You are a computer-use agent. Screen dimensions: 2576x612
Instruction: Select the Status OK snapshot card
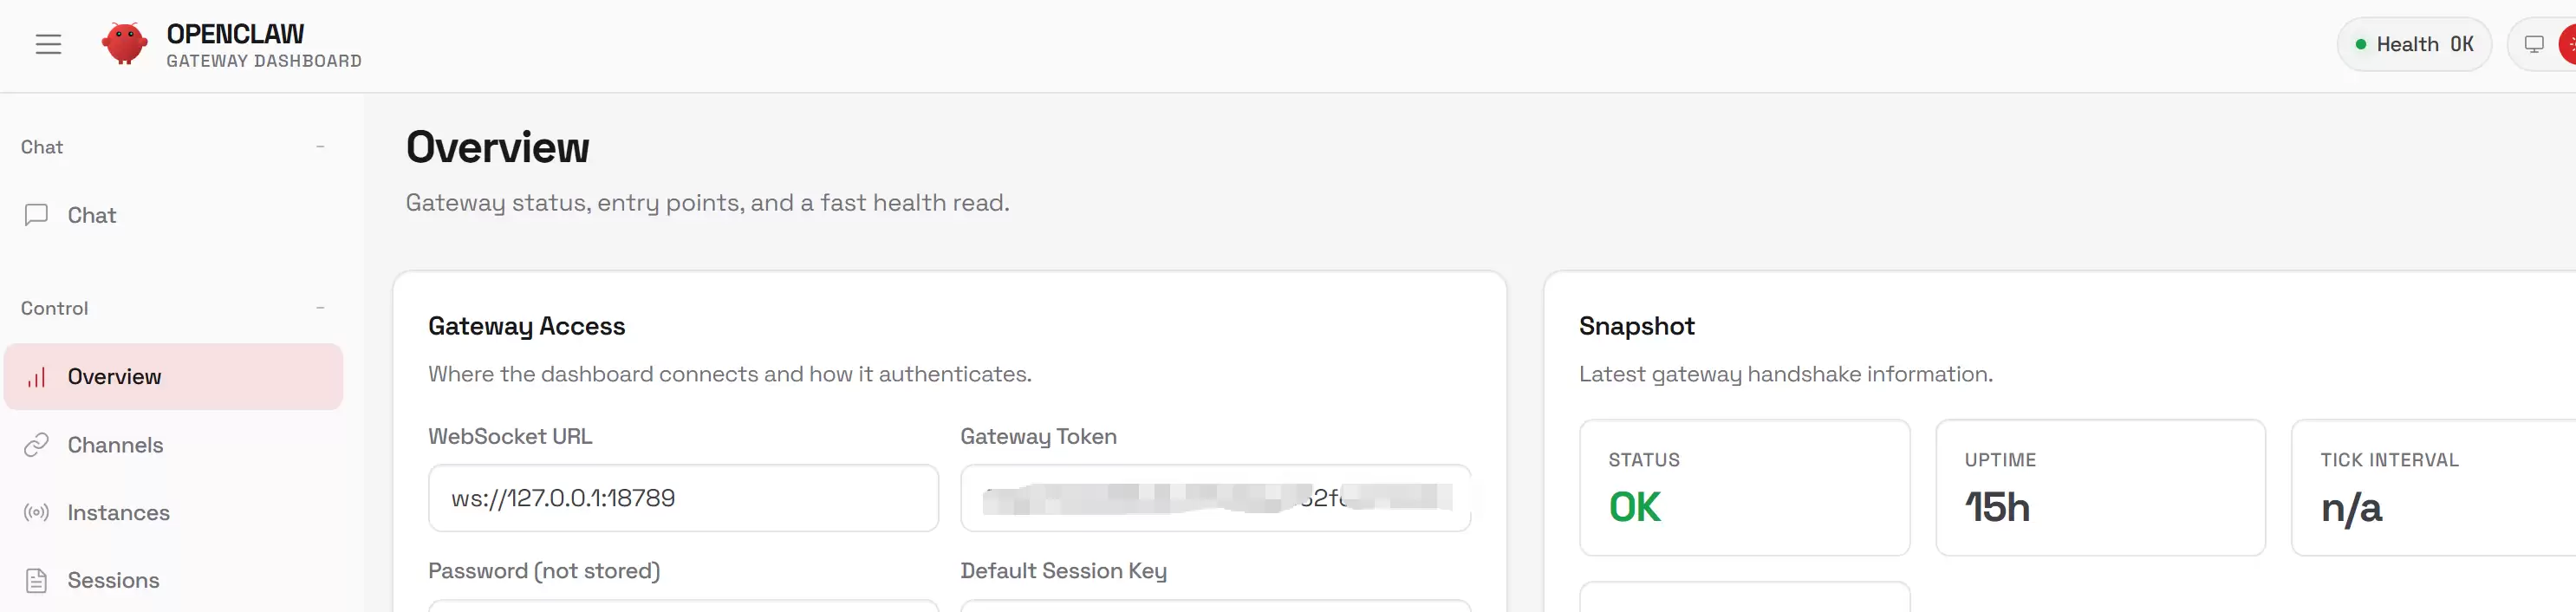click(x=1744, y=488)
